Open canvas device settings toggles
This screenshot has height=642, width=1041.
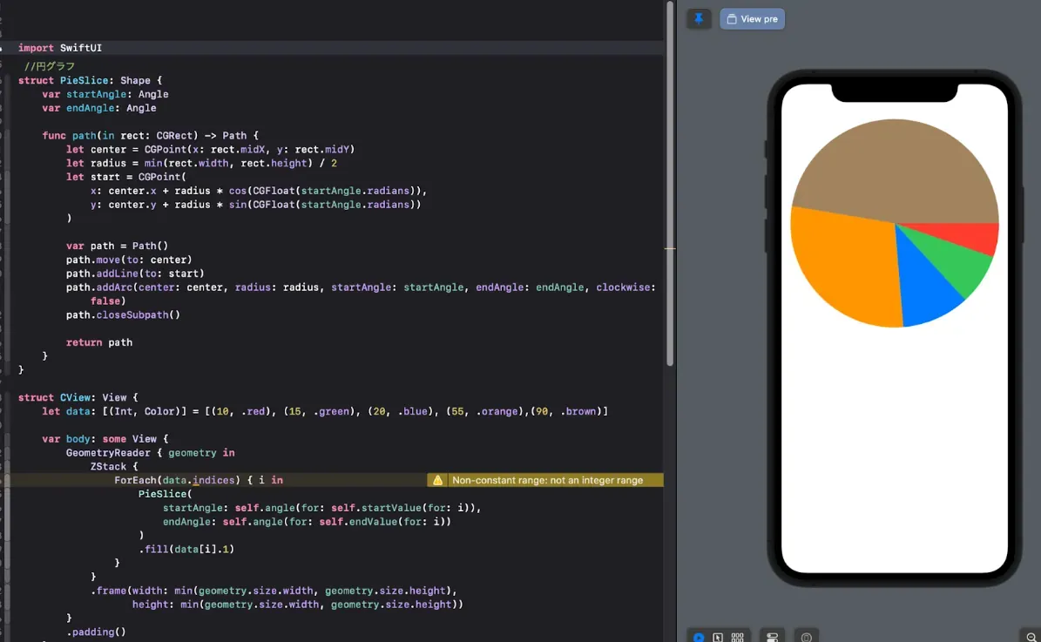(x=772, y=638)
